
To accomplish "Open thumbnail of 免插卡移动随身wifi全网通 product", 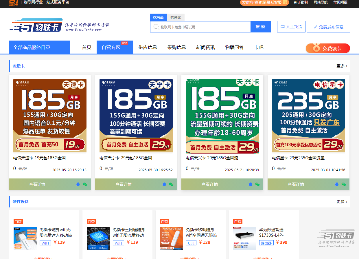I will [172, 238].
